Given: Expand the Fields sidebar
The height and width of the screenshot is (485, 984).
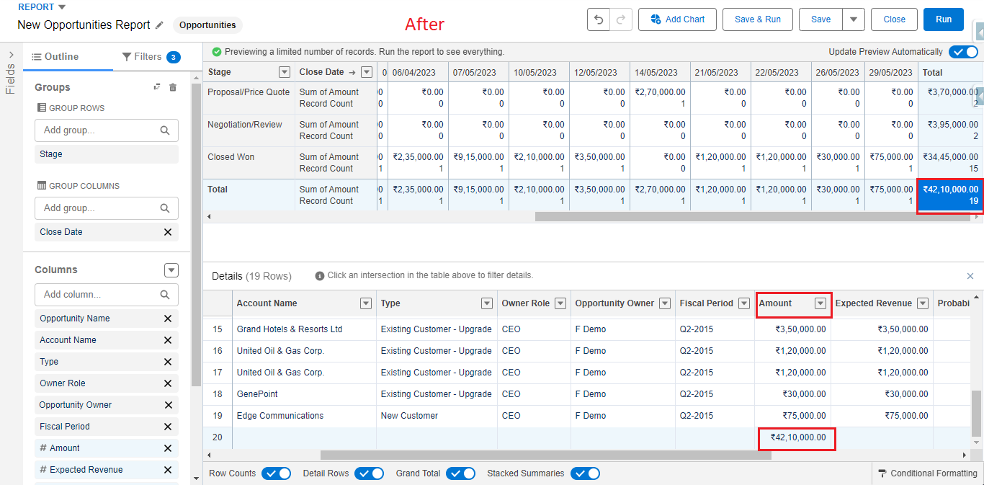Looking at the screenshot, I should pos(11,53).
